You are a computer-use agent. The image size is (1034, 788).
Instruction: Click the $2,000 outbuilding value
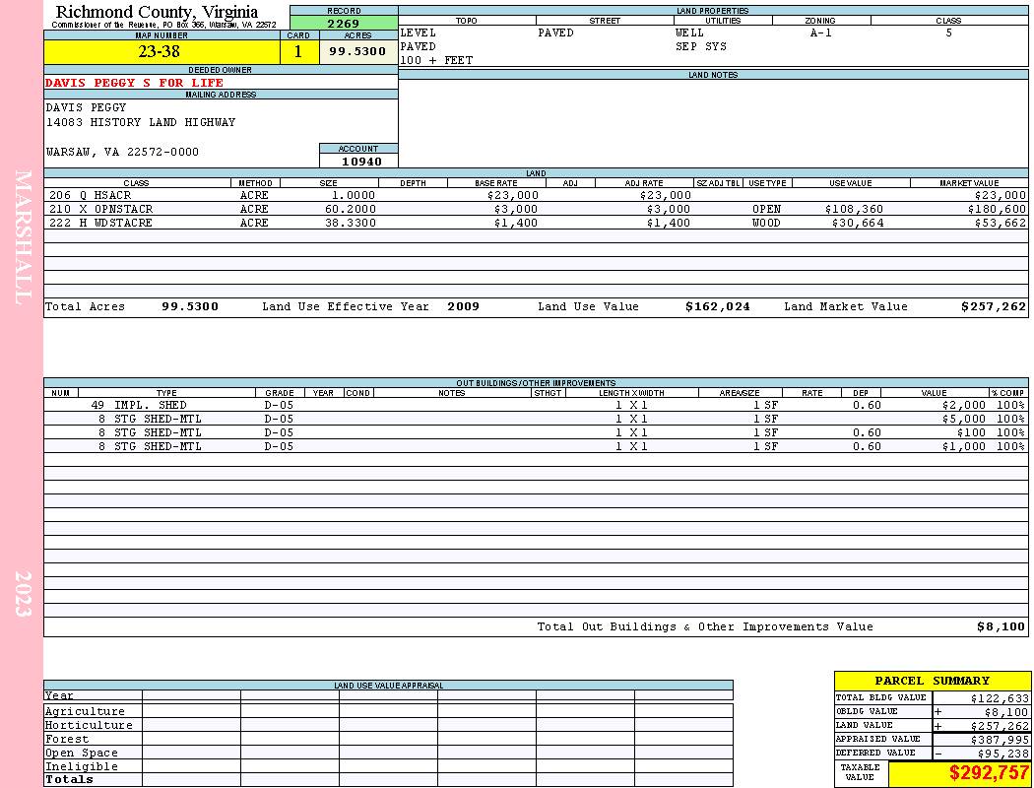[963, 405]
